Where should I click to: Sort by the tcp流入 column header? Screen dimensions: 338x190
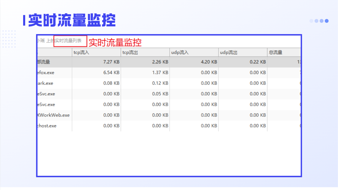tap(96, 52)
